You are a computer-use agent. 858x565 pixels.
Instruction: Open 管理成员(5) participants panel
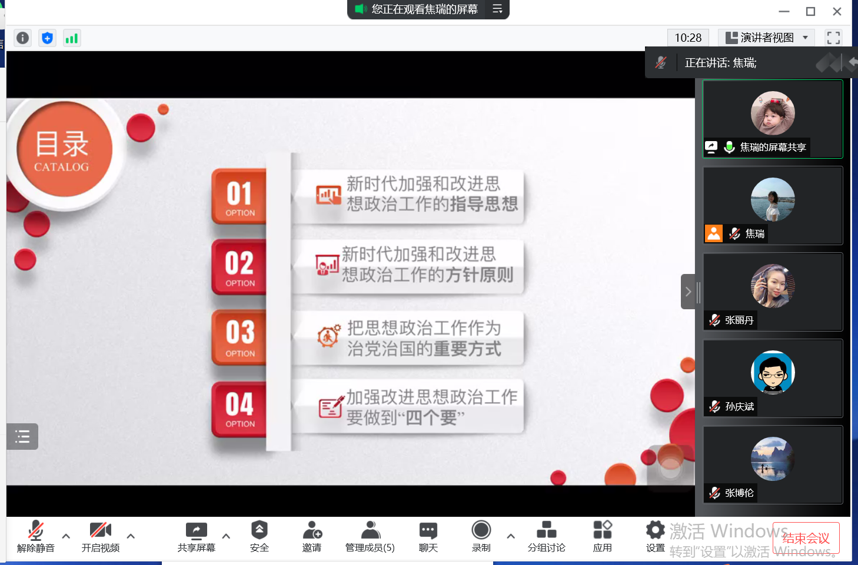(x=370, y=536)
